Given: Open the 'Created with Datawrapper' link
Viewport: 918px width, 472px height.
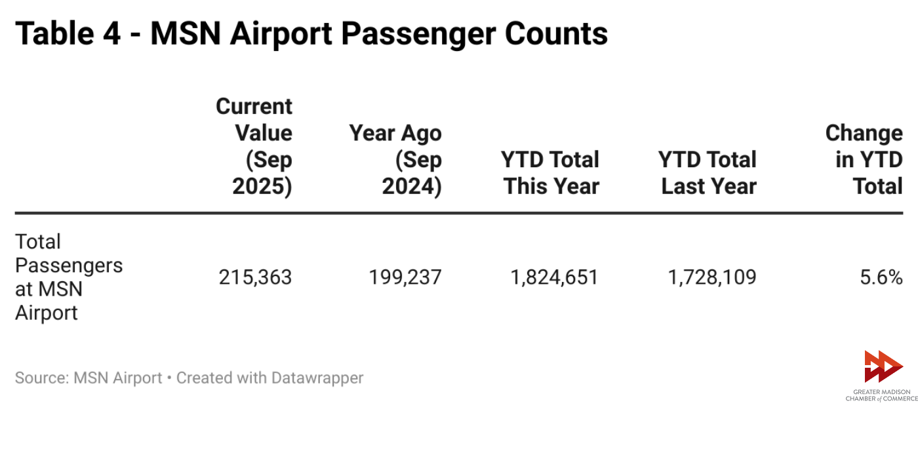Looking at the screenshot, I should pyautogui.click(x=269, y=378).
